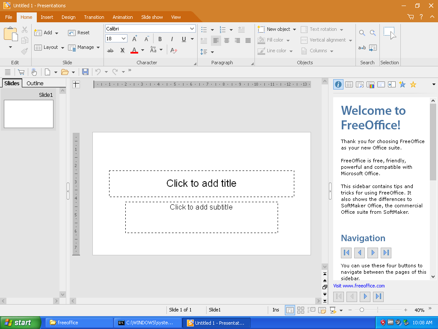Screen dimensions: 438x329
Task: Switch to the Slide show ribbon tab
Action: click(x=152, y=17)
